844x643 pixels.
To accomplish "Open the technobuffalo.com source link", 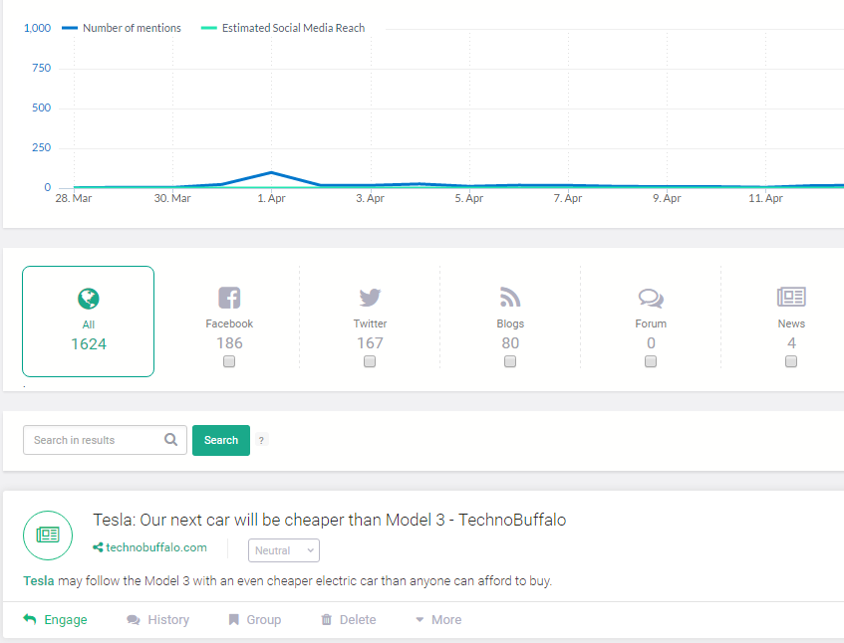I will click(150, 547).
